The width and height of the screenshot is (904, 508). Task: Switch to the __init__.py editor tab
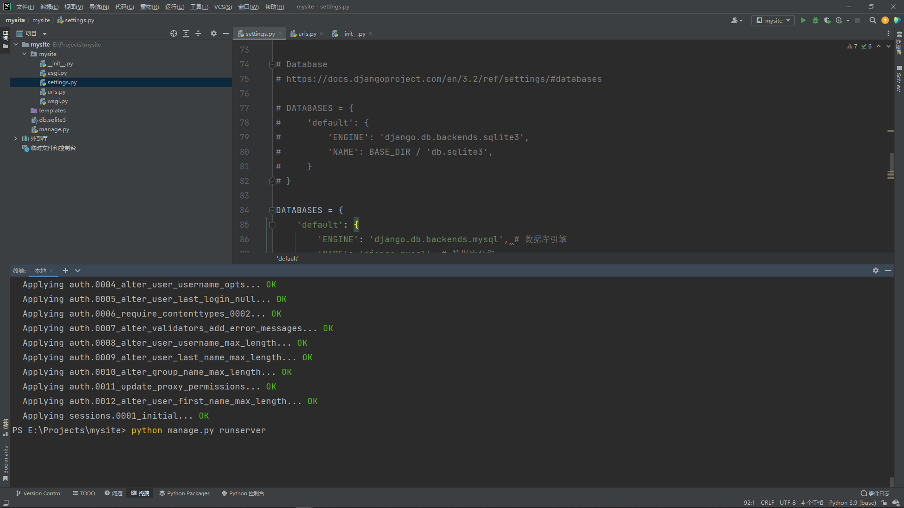pyautogui.click(x=351, y=33)
